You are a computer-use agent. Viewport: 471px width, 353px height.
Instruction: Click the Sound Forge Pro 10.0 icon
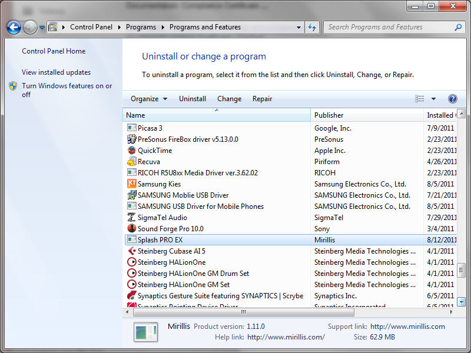tap(131, 228)
